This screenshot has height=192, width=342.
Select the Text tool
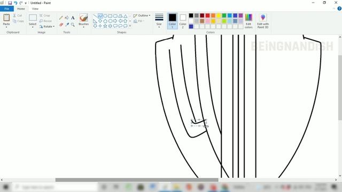click(x=73, y=18)
